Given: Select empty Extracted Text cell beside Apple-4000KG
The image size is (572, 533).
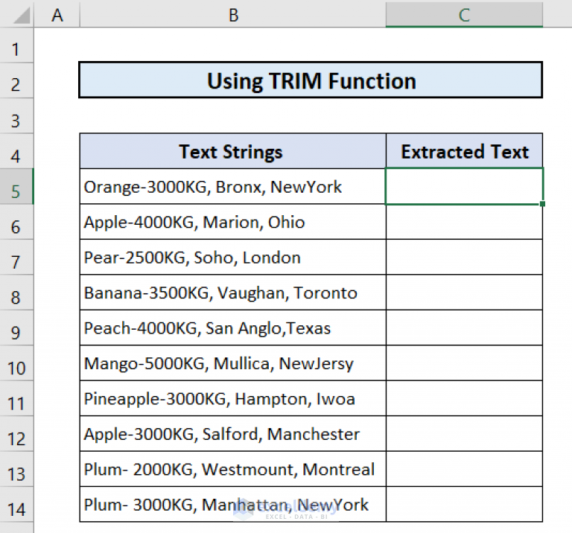Looking at the screenshot, I should (x=465, y=222).
